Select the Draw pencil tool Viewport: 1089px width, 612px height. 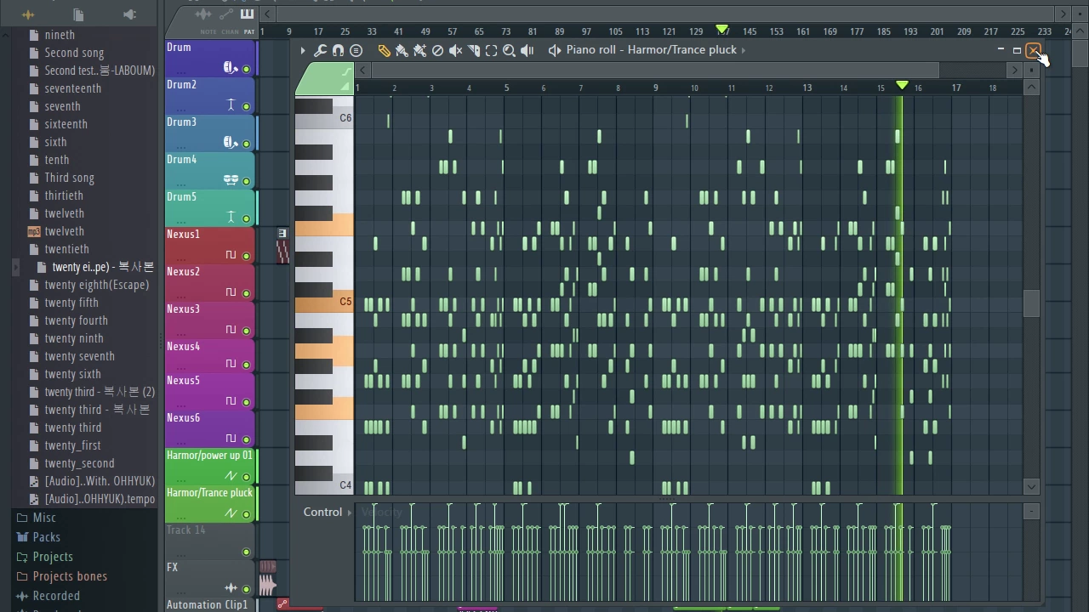click(x=384, y=51)
